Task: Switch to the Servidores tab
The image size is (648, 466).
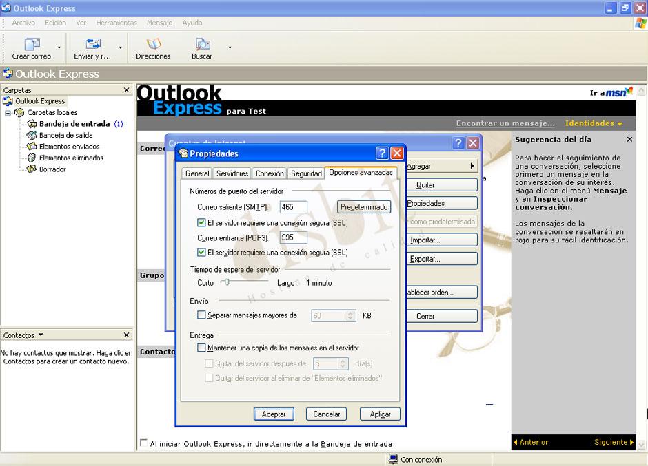Action: click(232, 173)
